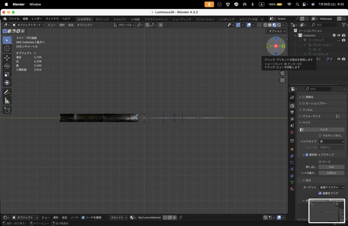Open the Particles properties tab
Image resolution: width=348 pixels, height=226 pixels.
(292, 163)
